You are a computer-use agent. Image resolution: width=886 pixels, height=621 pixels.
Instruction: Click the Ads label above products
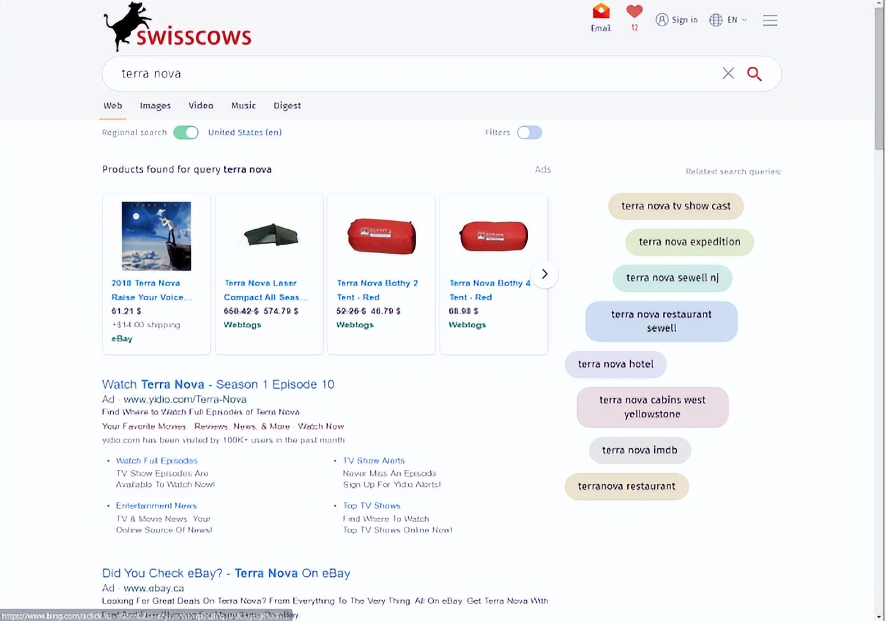pyautogui.click(x=543, y=170)
